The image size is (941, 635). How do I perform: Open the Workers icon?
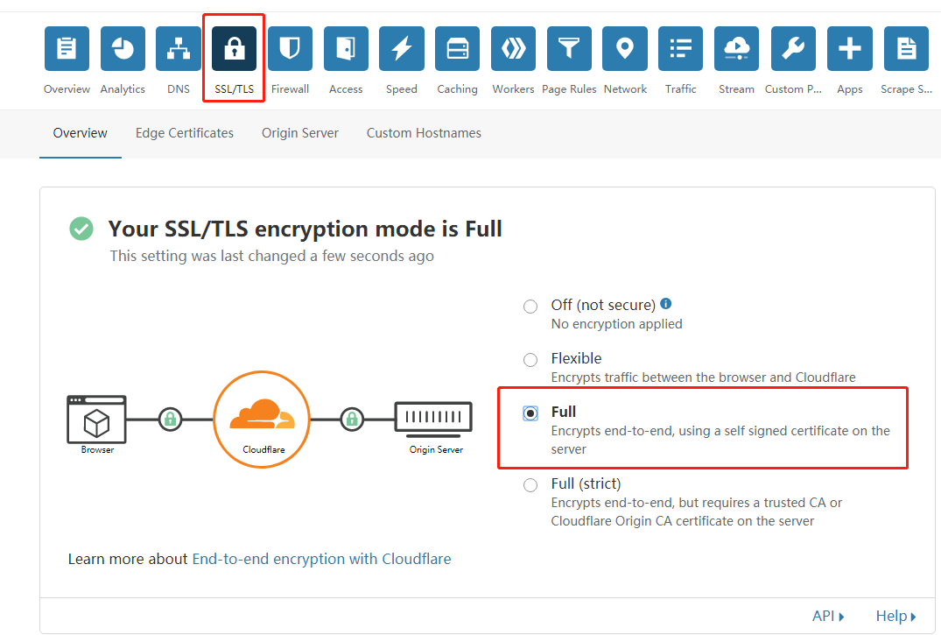tap(513, 48)
